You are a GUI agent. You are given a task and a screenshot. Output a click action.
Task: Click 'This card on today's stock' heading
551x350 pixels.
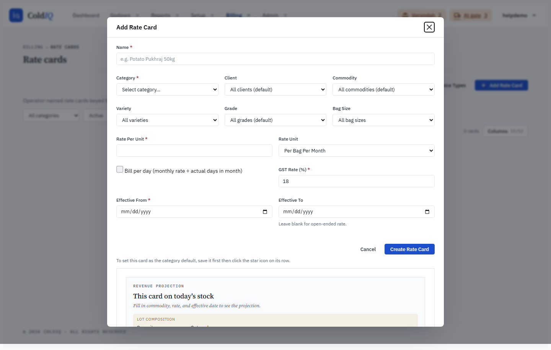(173, 296)
